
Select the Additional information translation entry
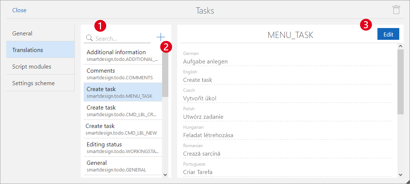click(x=121, y=55)
